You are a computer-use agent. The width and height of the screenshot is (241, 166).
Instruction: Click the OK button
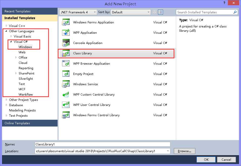pyautogui.click(x=206, y=159)
